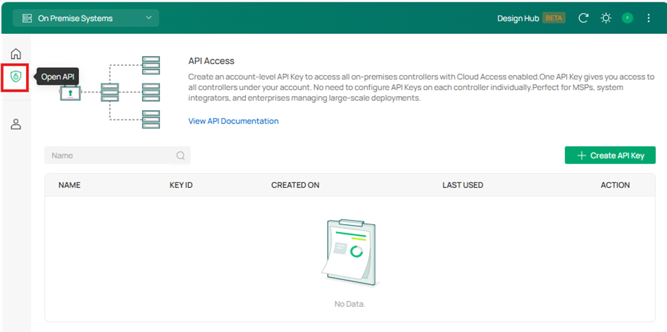Click the KEY ID column header
Image resolution: width=667 pixels, height=332 pixels.
181,185
